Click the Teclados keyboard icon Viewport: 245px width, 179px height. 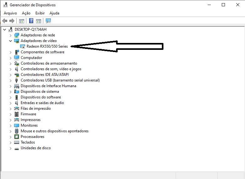coord(17,142)
